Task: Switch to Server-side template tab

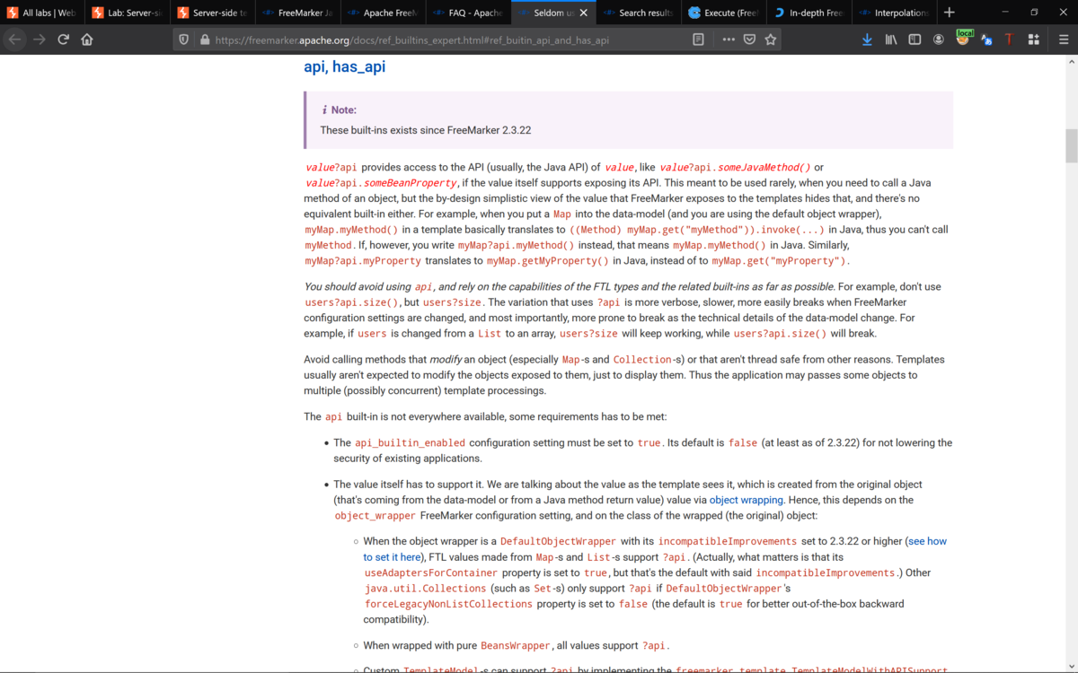Action: [x=213, y=13]
